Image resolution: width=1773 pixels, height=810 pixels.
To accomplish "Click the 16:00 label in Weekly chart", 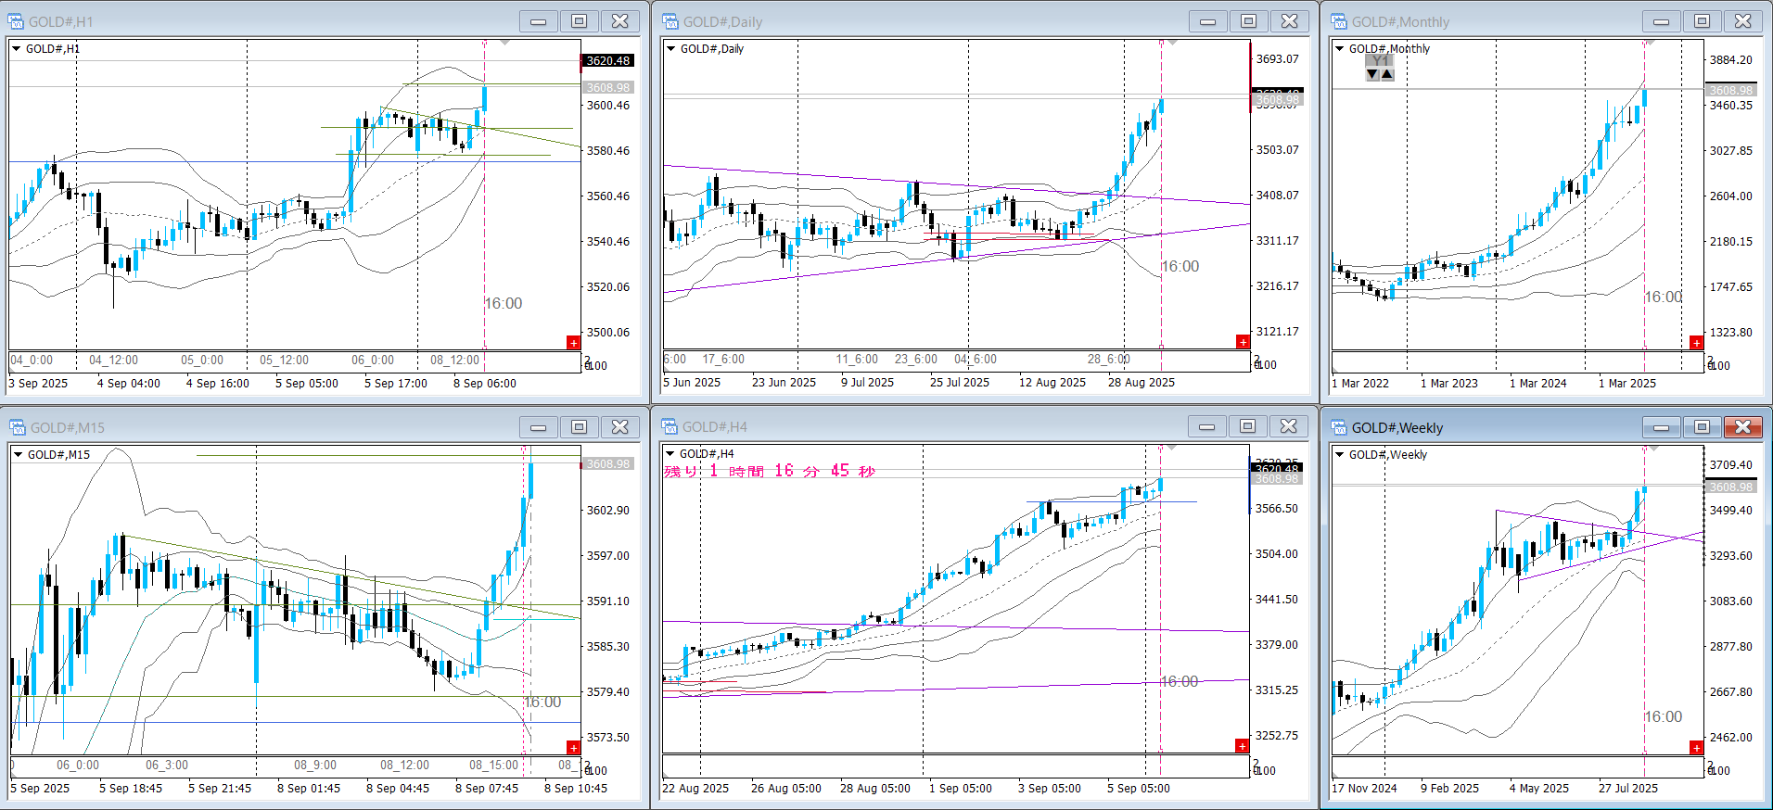I will coord(1664,716).
